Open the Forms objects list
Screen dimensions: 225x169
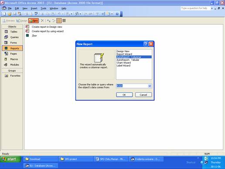[12, 43]
